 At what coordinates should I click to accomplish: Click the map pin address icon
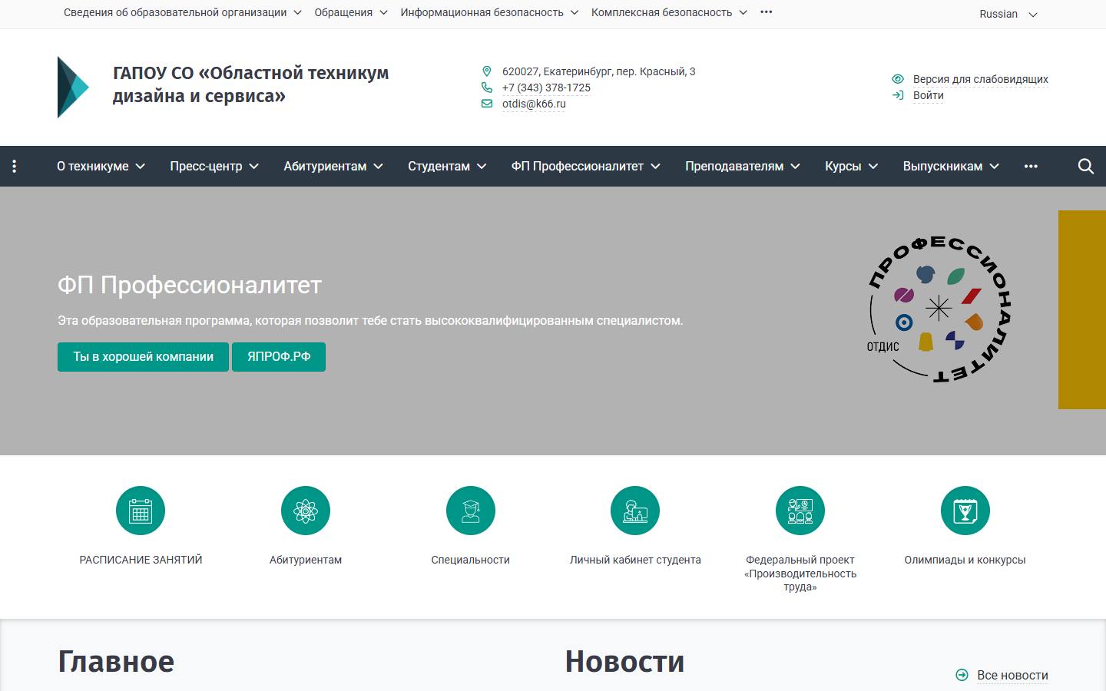click(486, 71)
